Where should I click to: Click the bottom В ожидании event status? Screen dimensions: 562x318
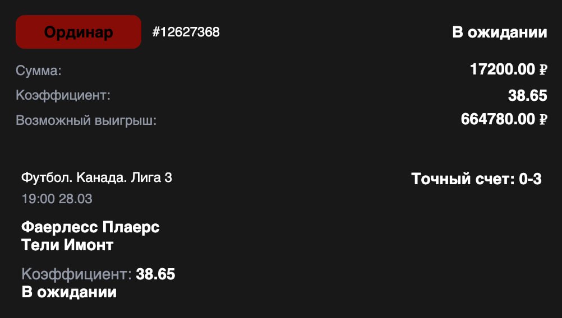(69, 292)
